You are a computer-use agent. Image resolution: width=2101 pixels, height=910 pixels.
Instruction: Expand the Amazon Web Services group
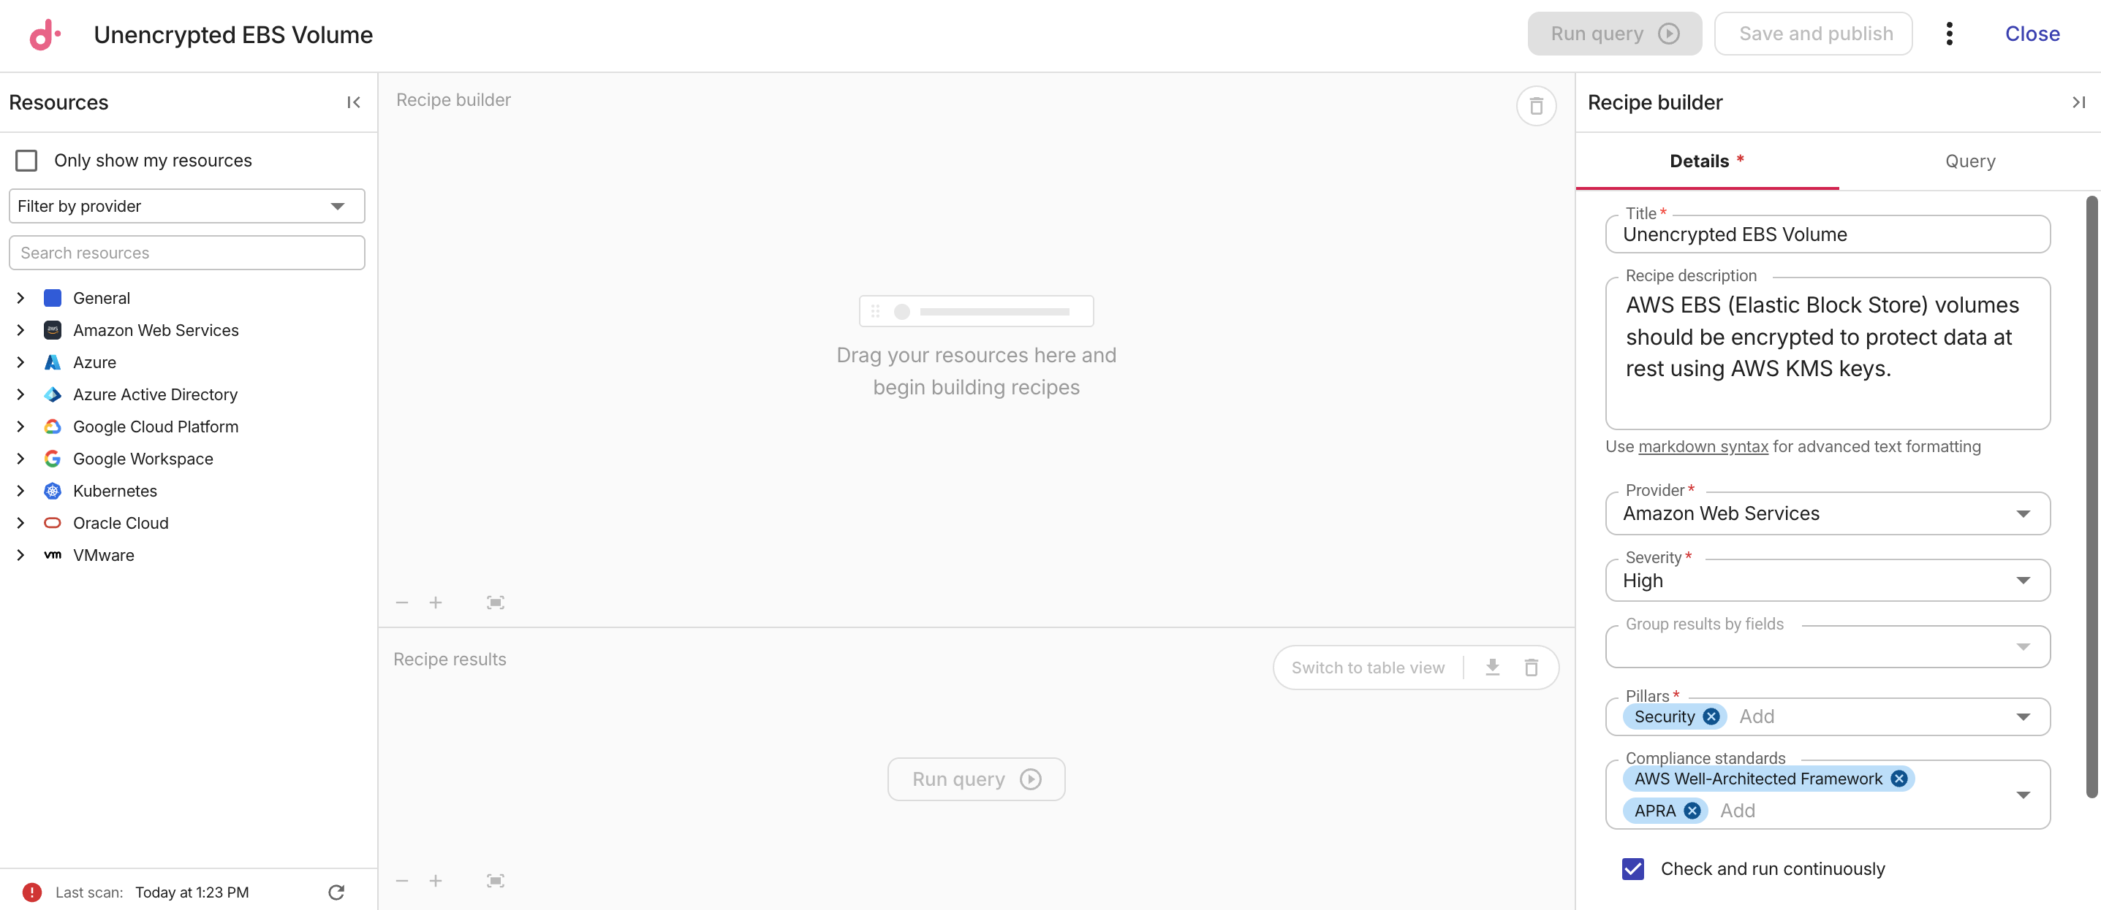pyautogui.click(x=20, y=330)
